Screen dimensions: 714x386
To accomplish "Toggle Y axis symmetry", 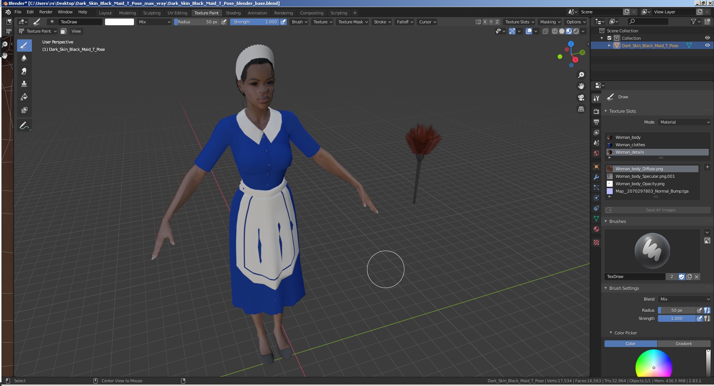I will [x=491, y=22].
